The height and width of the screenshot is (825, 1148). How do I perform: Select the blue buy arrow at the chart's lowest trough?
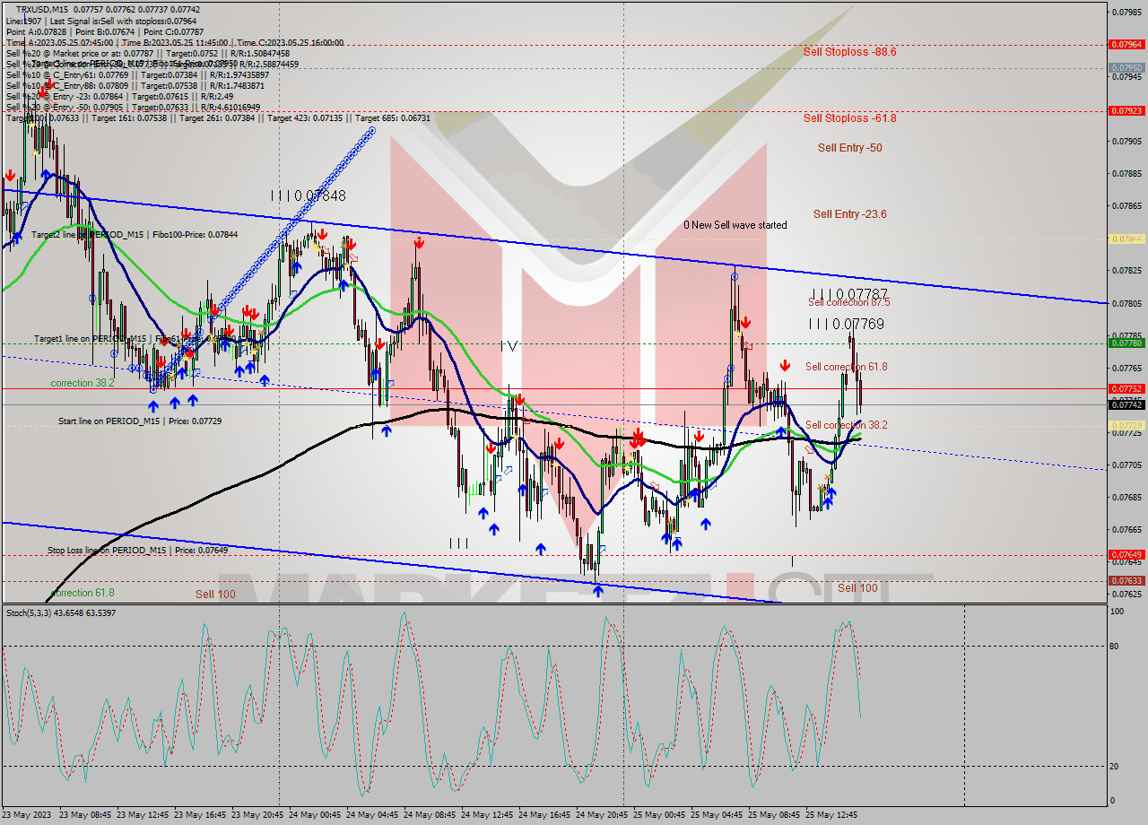pyautogui.click(x=598, y=590)
